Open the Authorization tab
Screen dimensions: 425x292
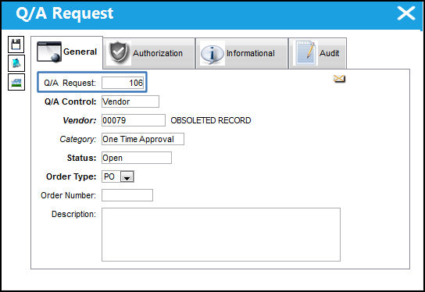pyautogui.click(x=148, y=53)
